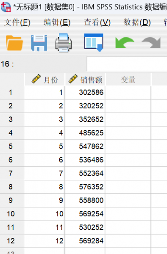The height and width of the screenshot is (254, 167).
Task: Select the 月份 column header
Action: coord(45,80)
